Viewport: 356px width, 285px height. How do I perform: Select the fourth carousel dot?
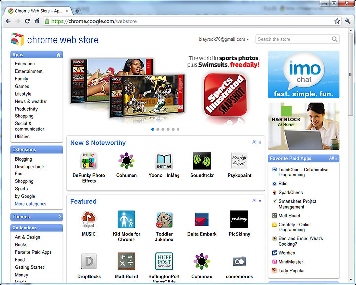[168, 129]
